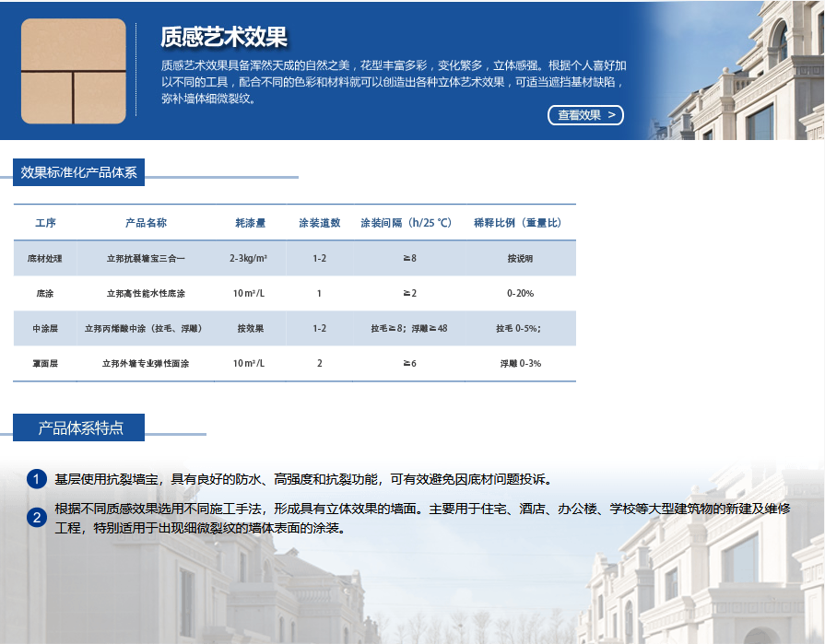825x644 pixels.
Task: Click the 查看效果 button
Action: [x=585, y=115]
